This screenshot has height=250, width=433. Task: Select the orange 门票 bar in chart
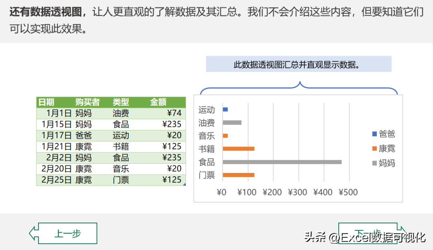point(239,175)
